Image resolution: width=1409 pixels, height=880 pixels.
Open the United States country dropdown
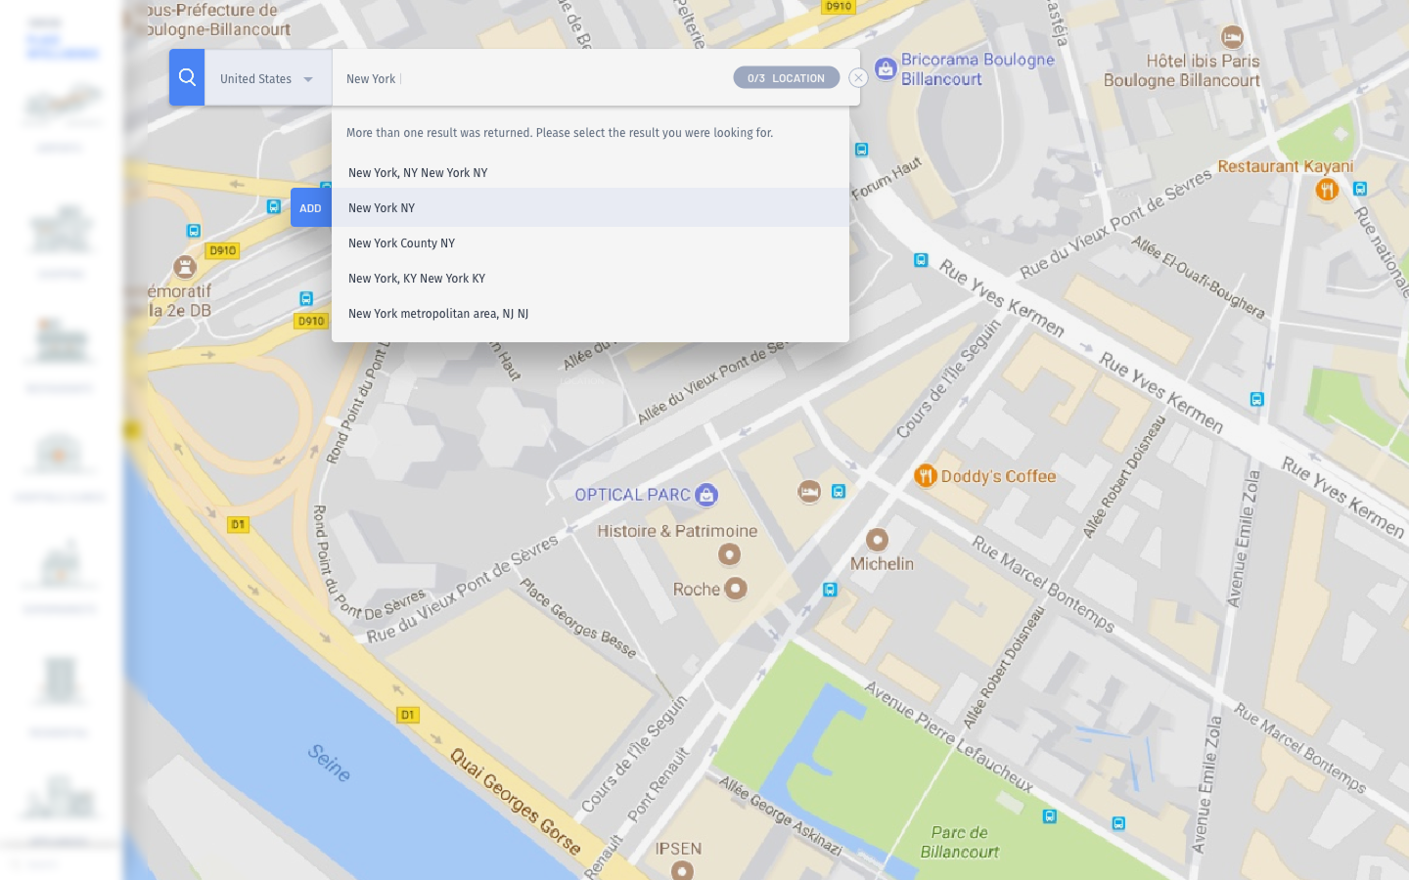pos(266,78)
